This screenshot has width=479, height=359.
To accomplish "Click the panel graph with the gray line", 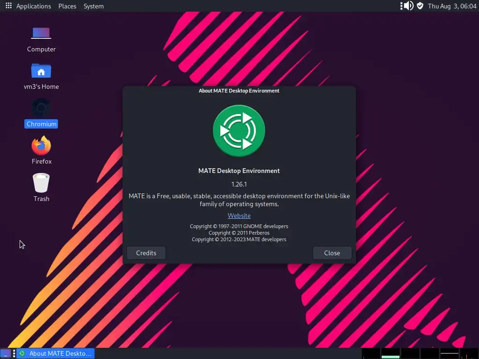I will [449, 353].
